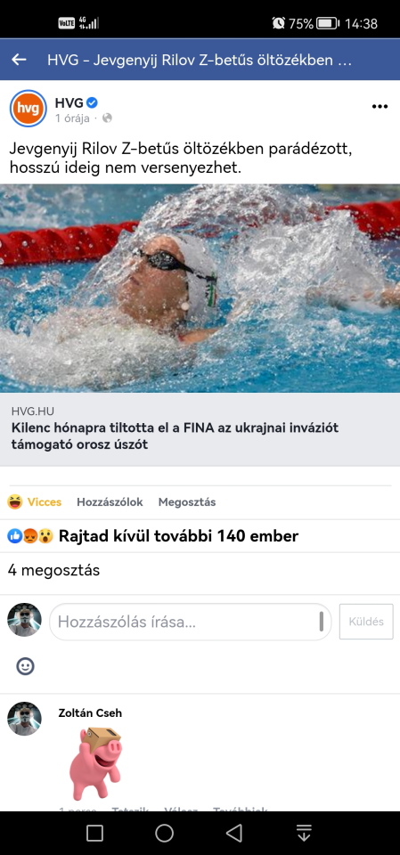Tap Hozzászólok to comment
The width and height of the screenshot is (400, 855).
(110, 502)
